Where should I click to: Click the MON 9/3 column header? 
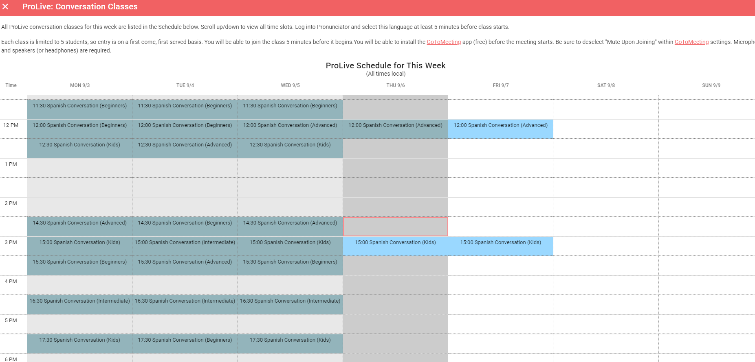tap(80, 85)
